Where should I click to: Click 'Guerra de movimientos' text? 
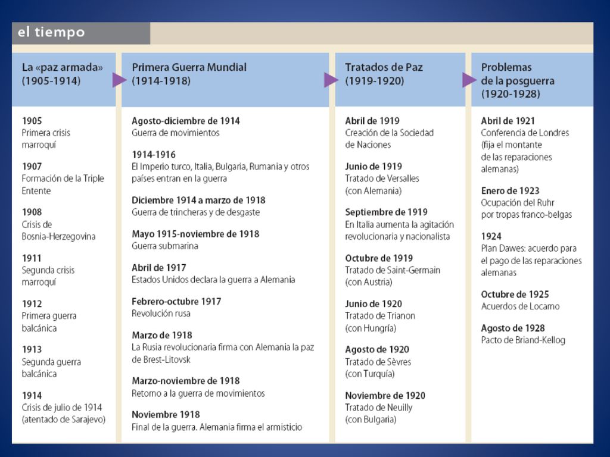[176, 133]
